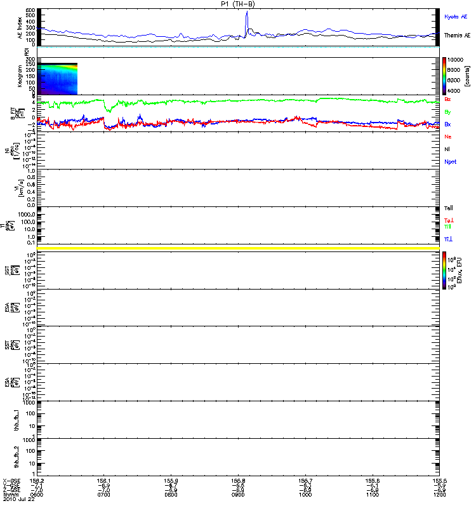Select the "Themis AE" legend label
The width and height of the screenshot is (476, 508).
457,36
